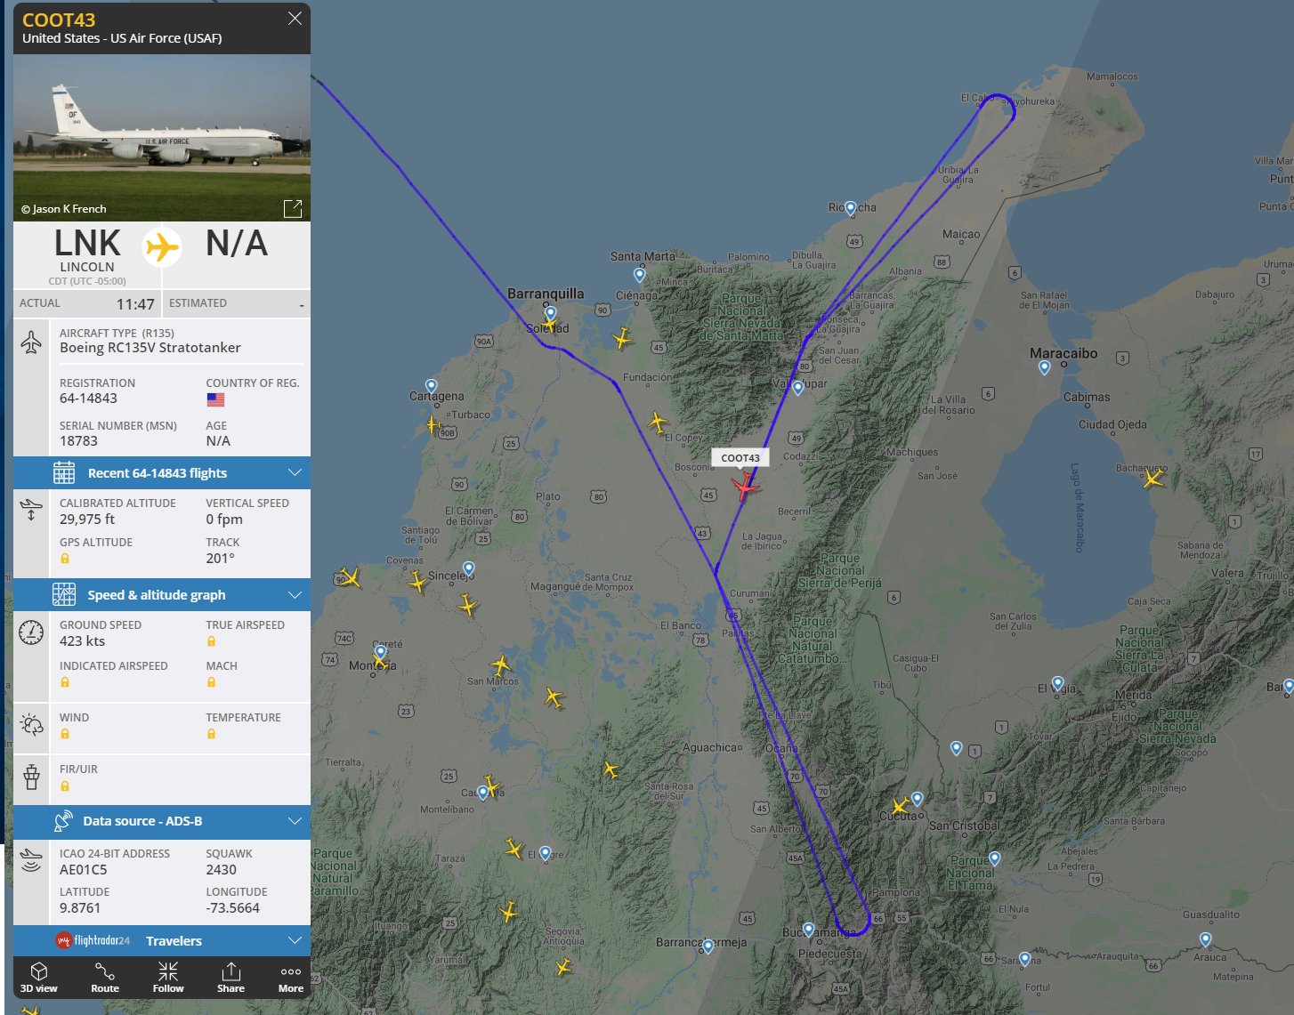This screenshot has height=1015, width=1294.
Task: Click the track value 201°
Action: 220,558
